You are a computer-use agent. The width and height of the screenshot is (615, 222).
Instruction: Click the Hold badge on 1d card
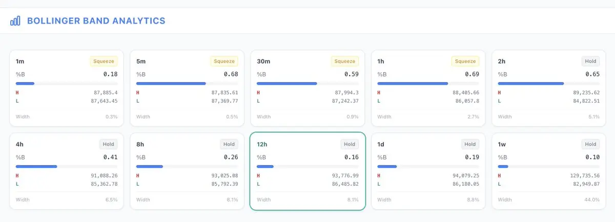pos(470,144)
